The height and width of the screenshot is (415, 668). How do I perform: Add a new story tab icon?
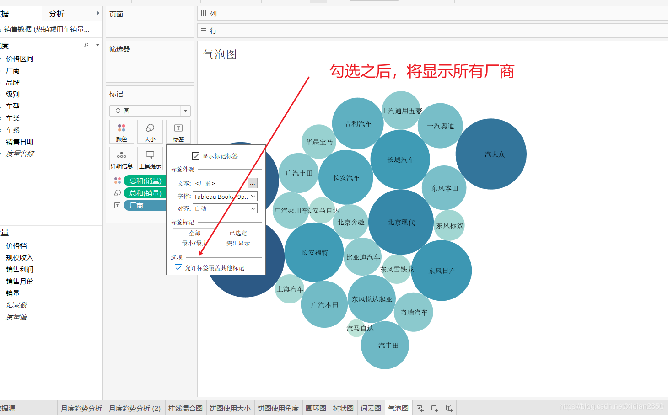449,408
